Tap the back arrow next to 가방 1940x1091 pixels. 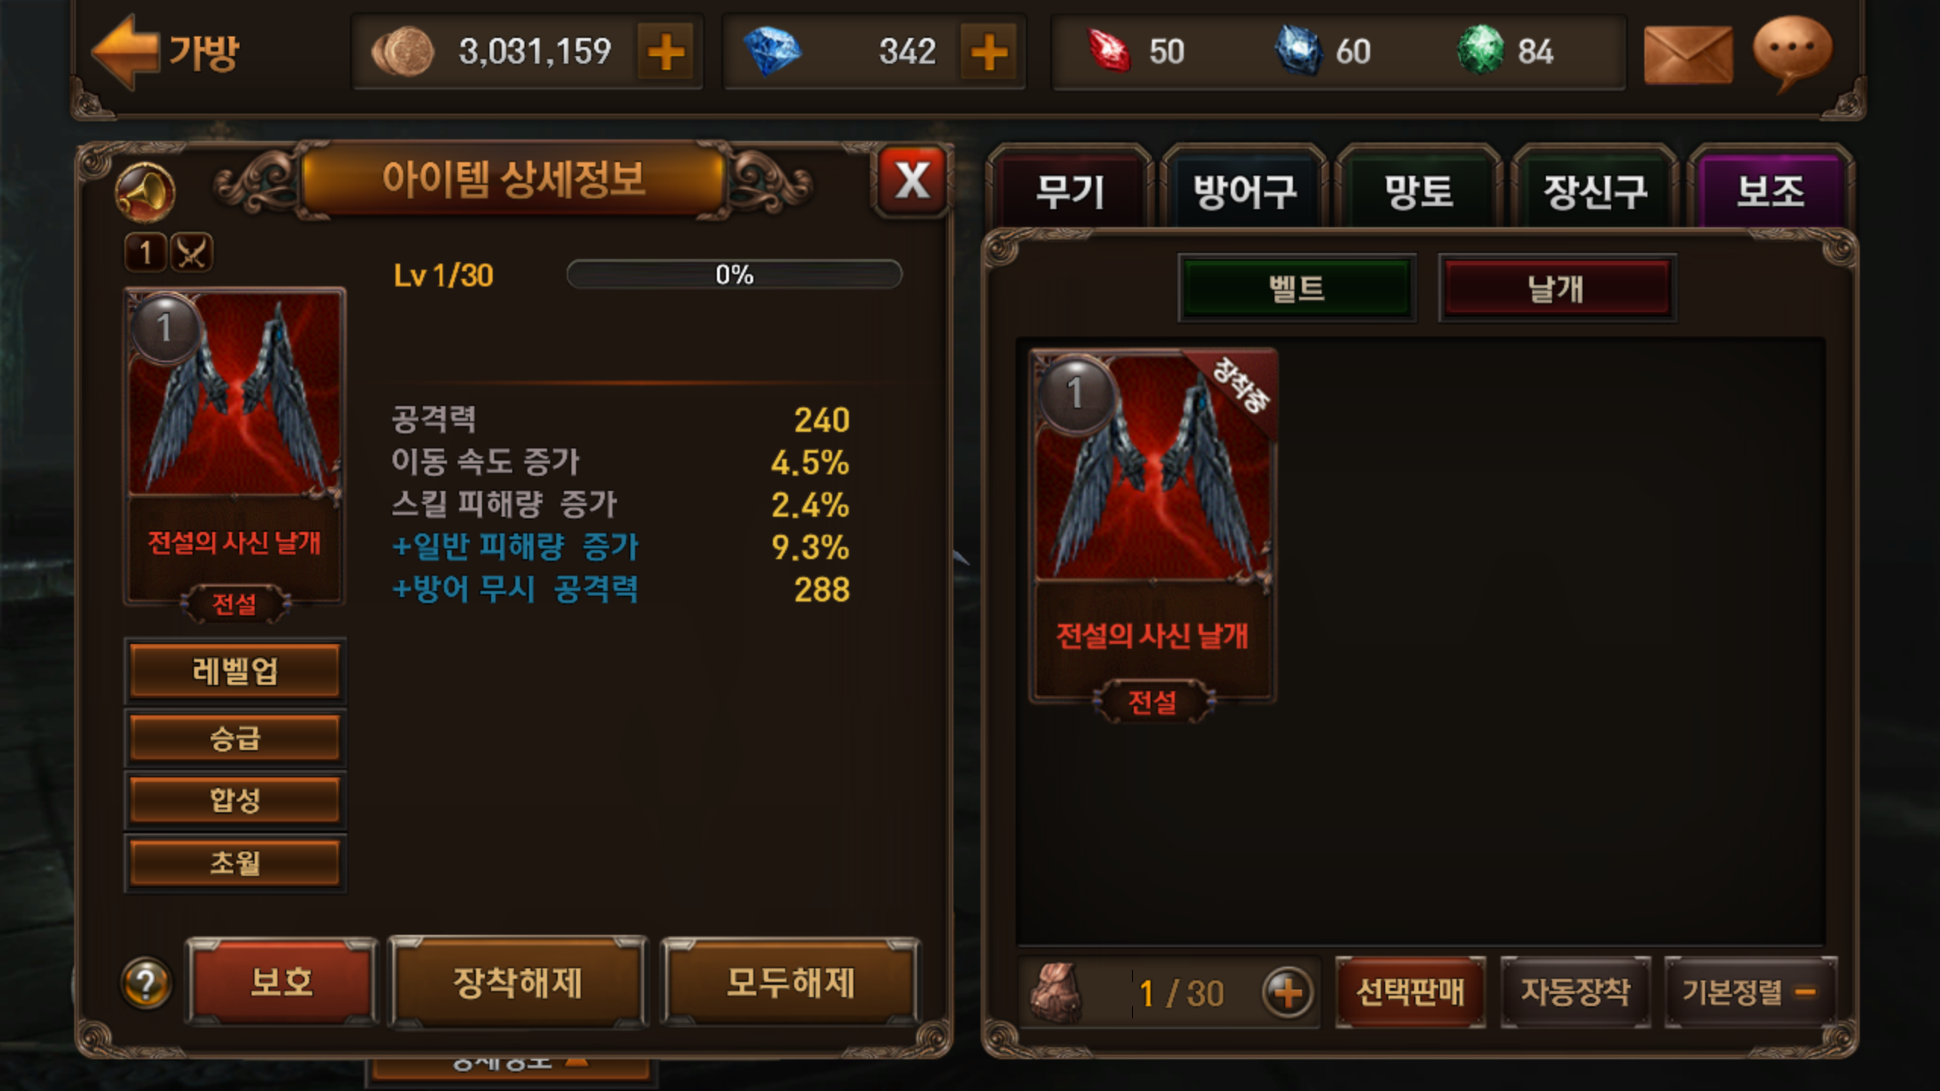point(124,52)
